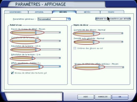This screenshot has height=102, width=137.
Task: Click the Complexité des décors slider handle
Action: [94, 33]
